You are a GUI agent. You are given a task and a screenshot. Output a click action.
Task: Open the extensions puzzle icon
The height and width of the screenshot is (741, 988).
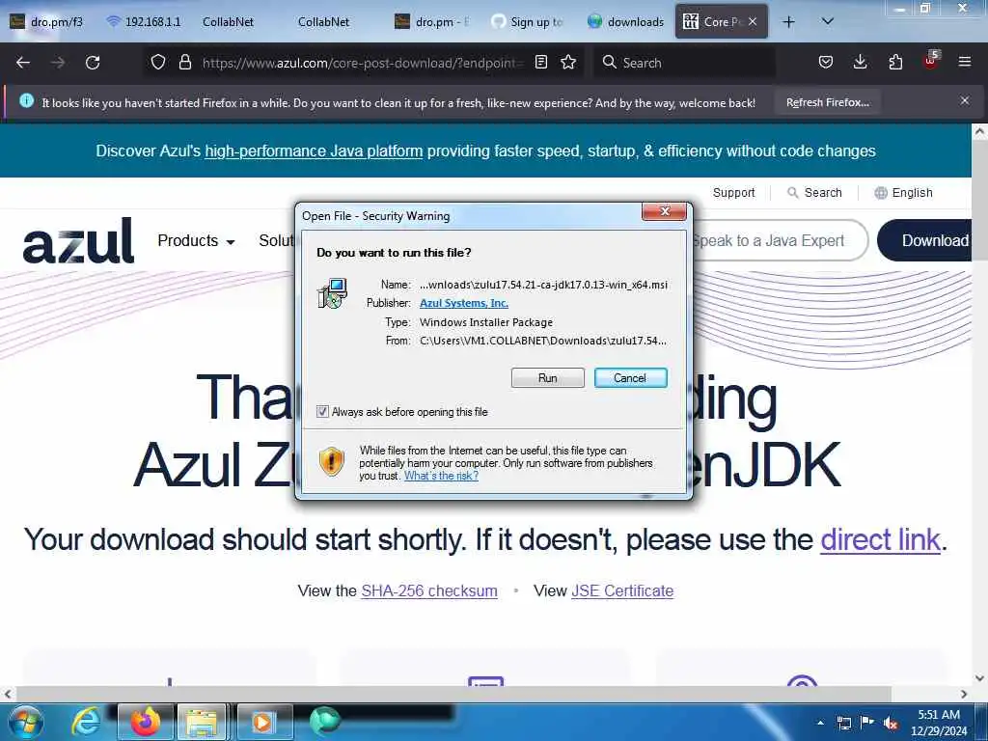pyautogui.click(x=895, y=63)
